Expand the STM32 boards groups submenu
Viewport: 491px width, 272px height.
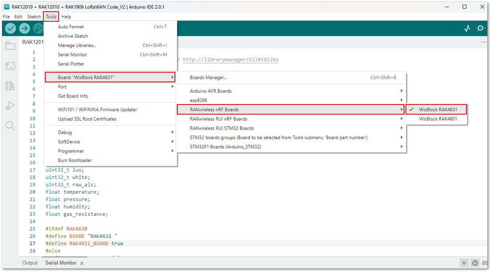coord(291,137)
